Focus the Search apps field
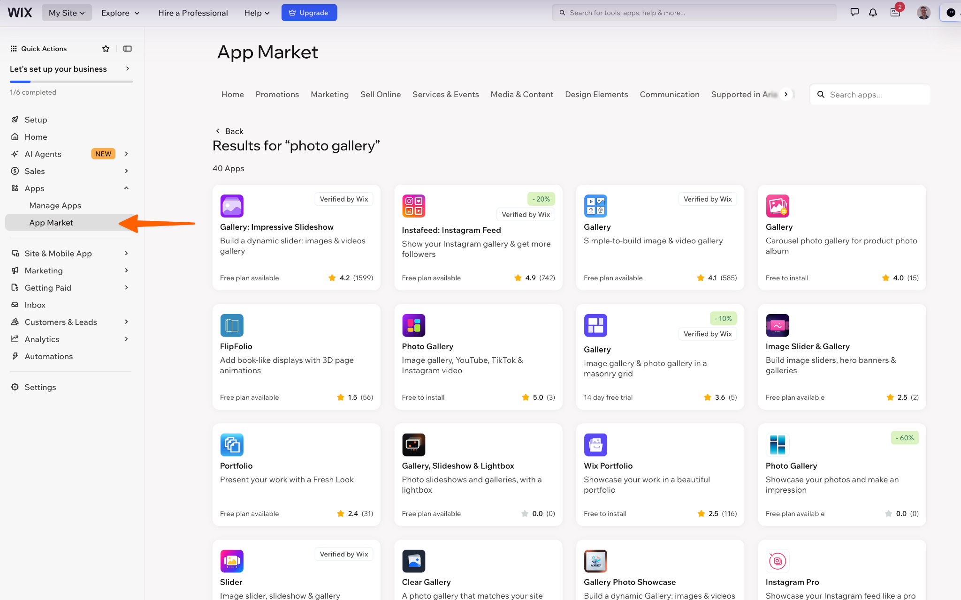 click(x=870, y=95)
